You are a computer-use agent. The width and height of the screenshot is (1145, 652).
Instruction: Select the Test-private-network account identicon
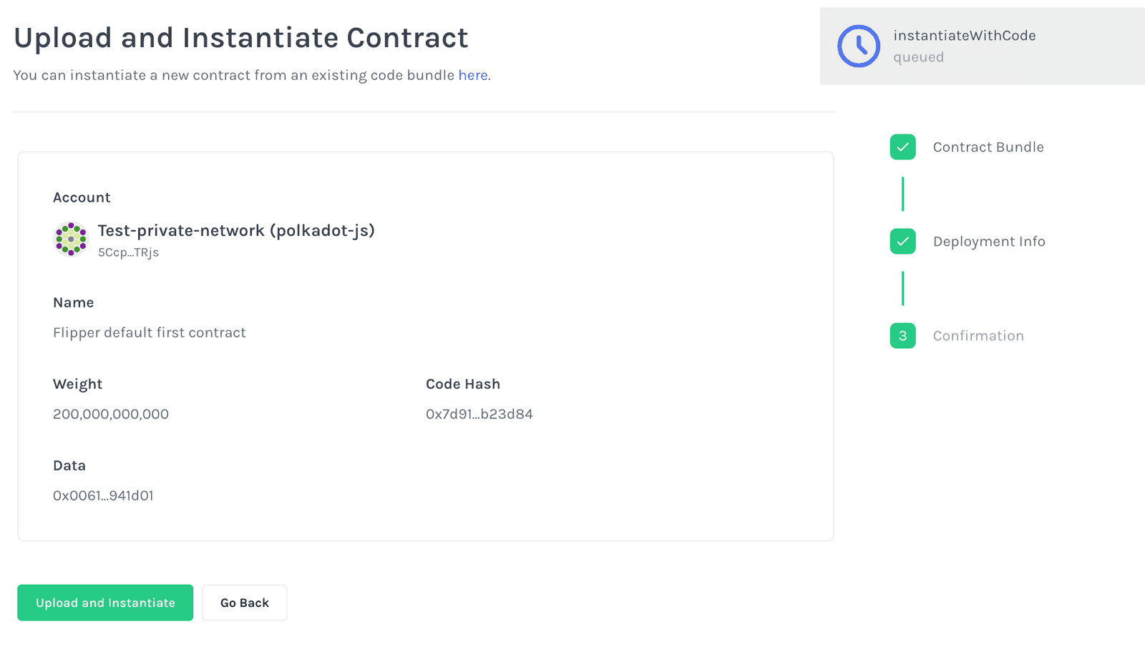71,239
